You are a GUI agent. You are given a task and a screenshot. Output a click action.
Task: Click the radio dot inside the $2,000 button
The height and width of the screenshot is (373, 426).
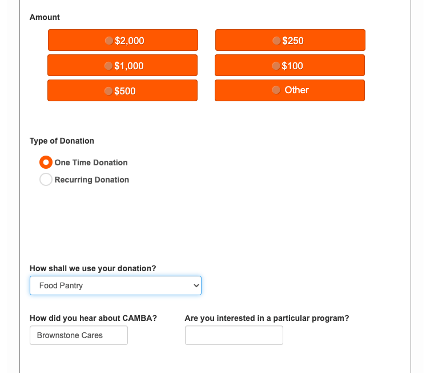(109, 41)
